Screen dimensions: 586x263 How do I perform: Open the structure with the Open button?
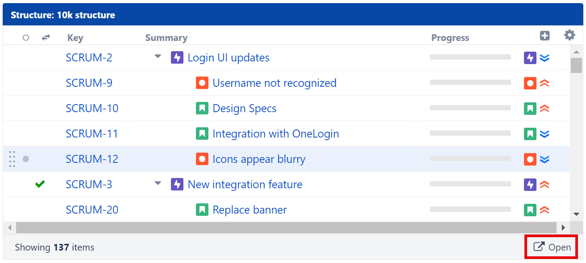pyautogui.click(x=552, y=247)
